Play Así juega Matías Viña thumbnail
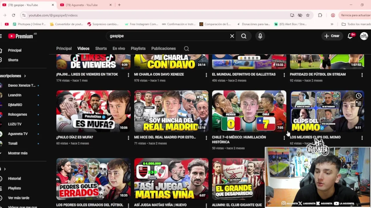Screen dimensions: 371x208 tap(171, 179)
